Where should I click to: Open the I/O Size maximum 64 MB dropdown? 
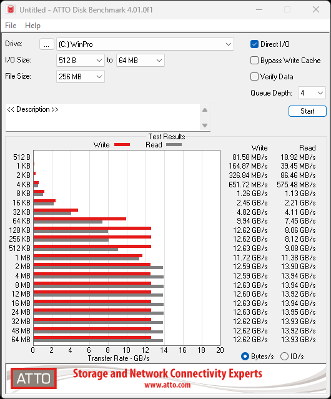tap(141, 61)
